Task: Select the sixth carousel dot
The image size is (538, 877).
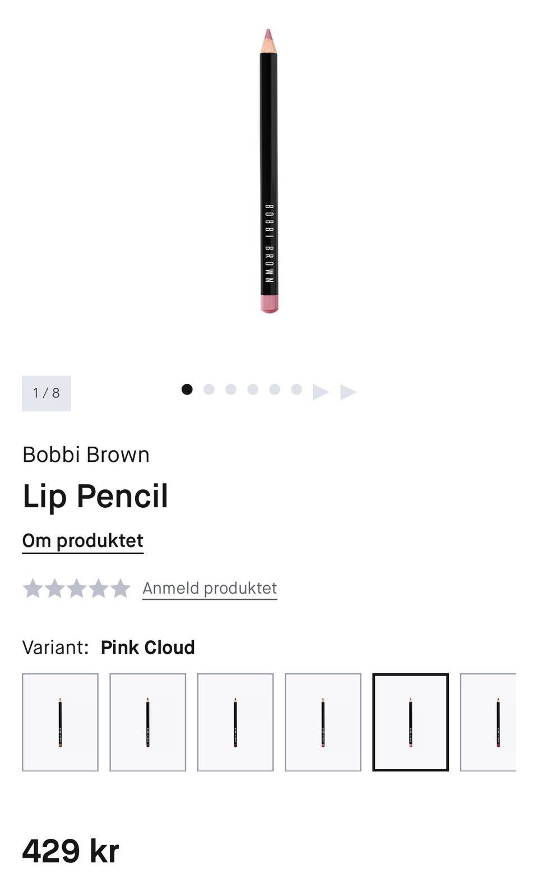Action: pos(296,389)
